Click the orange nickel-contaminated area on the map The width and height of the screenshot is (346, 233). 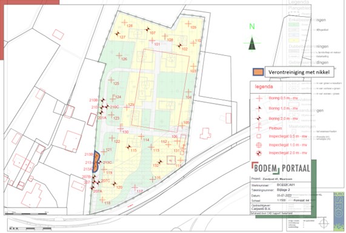click(x=96, y=162)
